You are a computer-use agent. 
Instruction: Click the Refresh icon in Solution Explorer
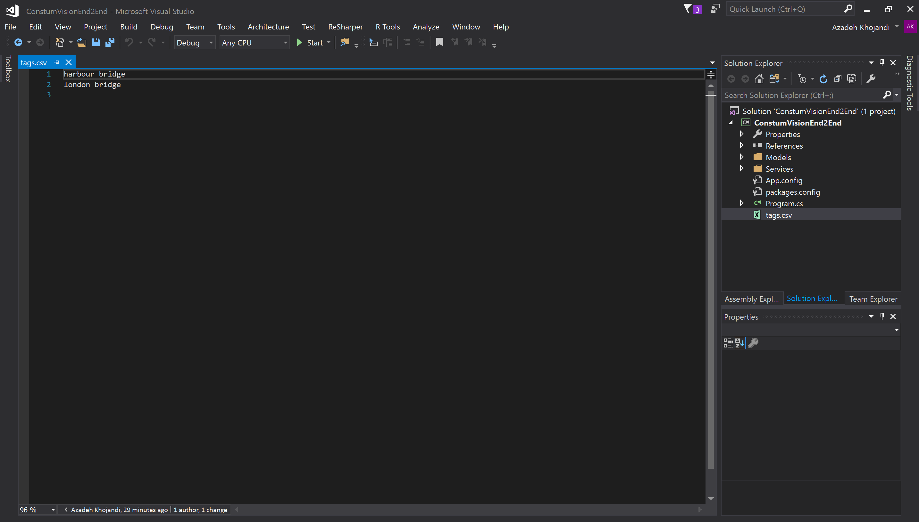point(823,79)
